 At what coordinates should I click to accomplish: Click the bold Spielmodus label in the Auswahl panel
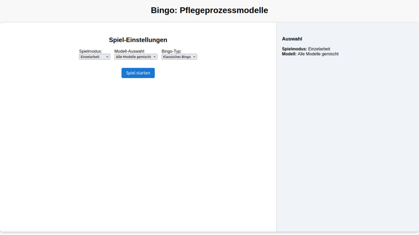294,49
